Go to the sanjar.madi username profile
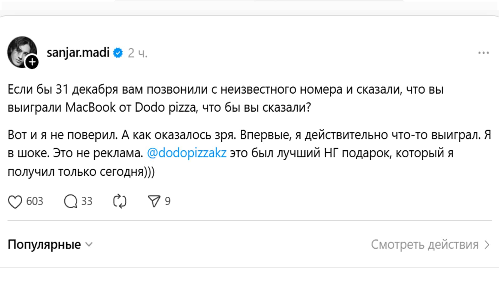Viewport: 499px width, 281px height. coord(78,53)
